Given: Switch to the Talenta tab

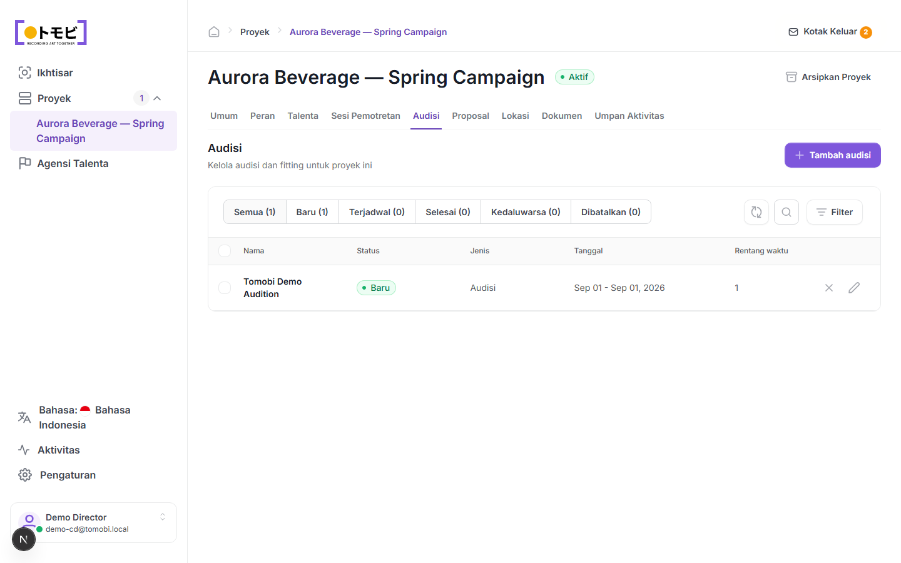Looking at the screenshot, I should coord(303,116).
